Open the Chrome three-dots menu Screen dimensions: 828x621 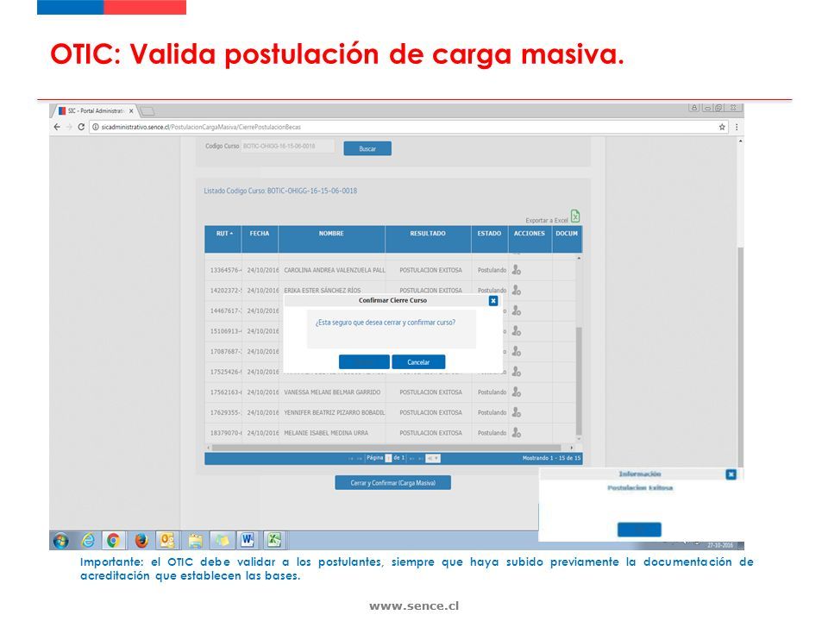737,127
